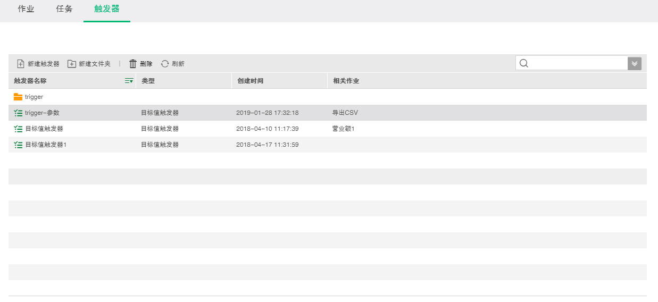Click the orange trigger folder icon

[18, 97]
